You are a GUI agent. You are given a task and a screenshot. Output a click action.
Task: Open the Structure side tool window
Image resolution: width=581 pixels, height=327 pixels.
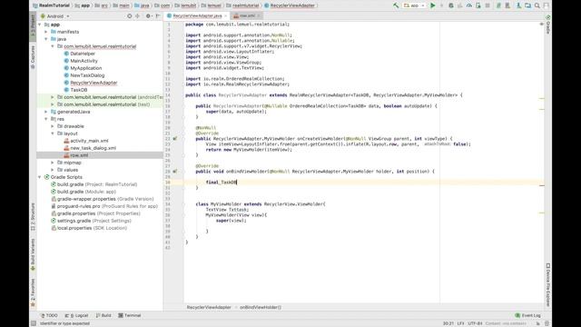tap(33, 217)
